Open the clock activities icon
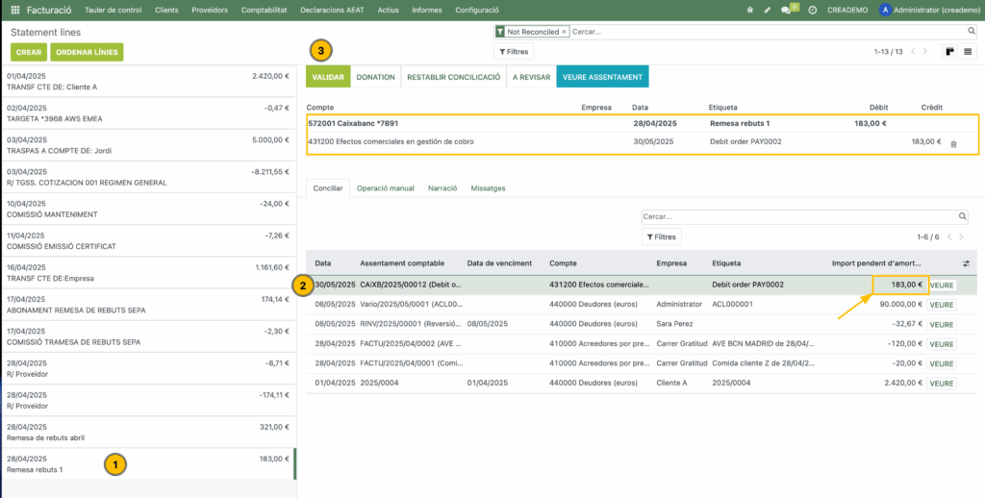Viewport: 985px width, 498px height. coord(813,10)
